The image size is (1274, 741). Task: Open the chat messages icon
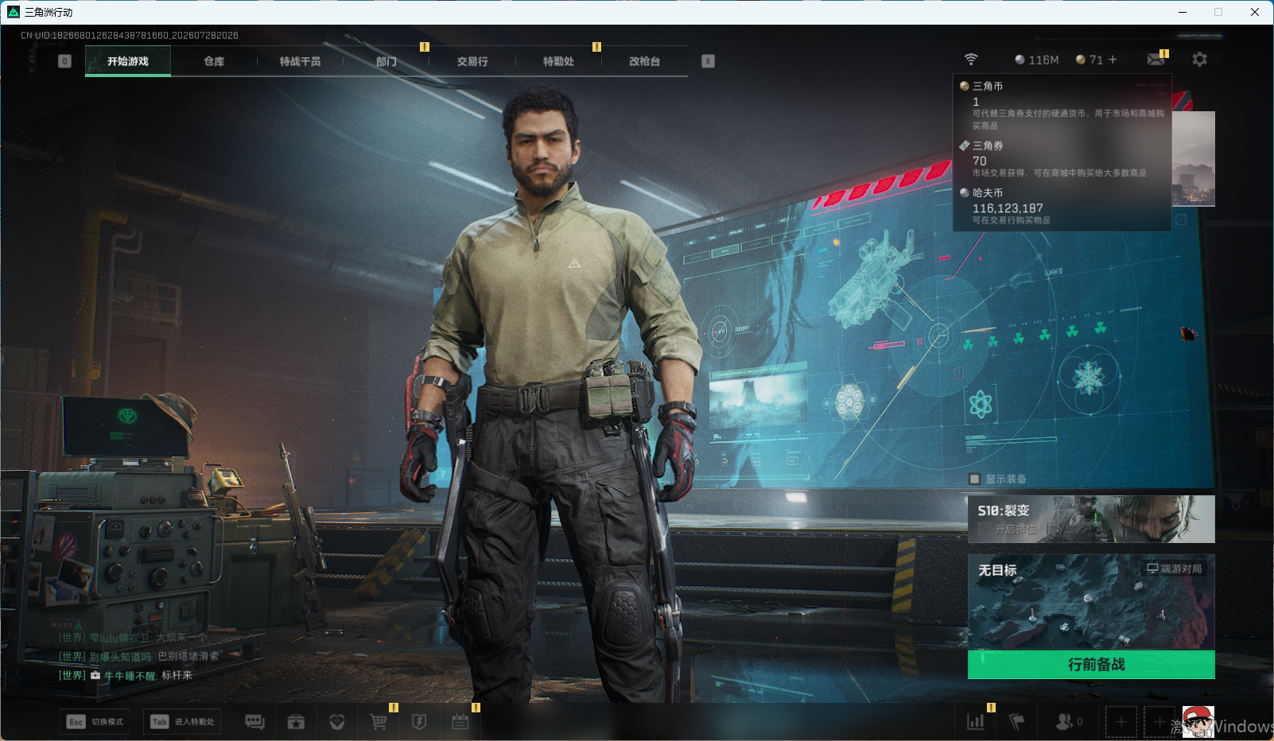coord(254,722)
